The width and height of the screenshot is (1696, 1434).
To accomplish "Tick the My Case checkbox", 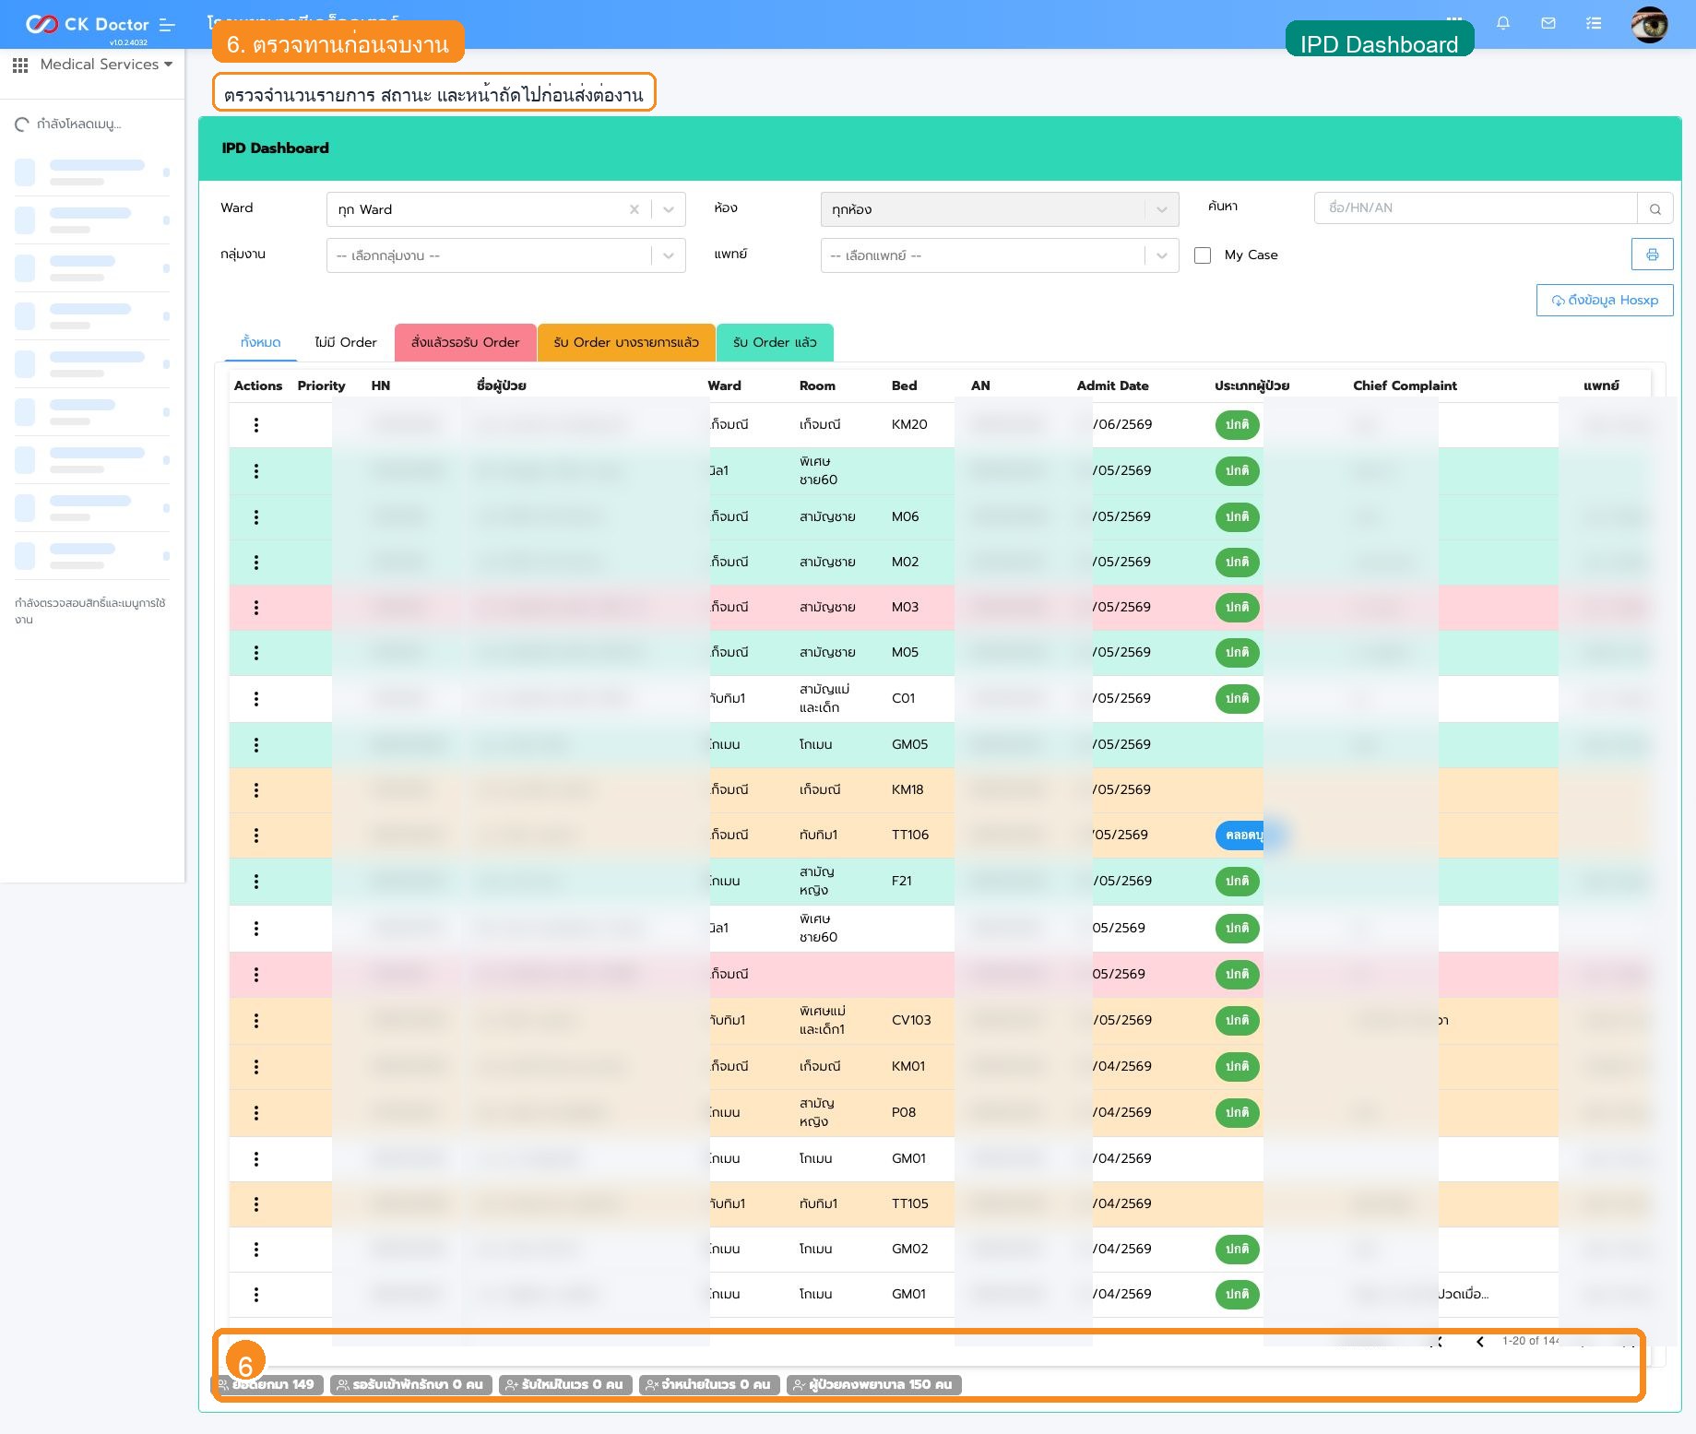I will point(1203,255).
